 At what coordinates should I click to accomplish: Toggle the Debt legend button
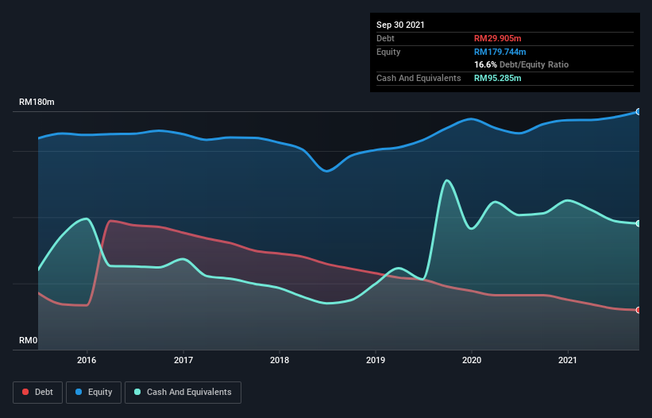coord(38,393)
